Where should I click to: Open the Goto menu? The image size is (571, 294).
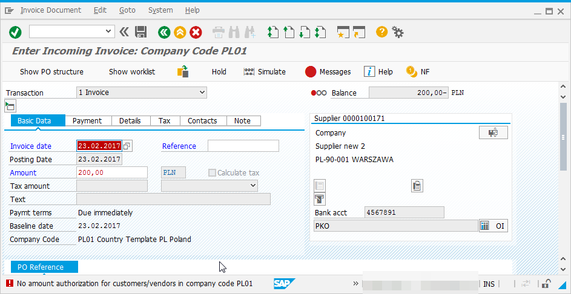point(127,10)
